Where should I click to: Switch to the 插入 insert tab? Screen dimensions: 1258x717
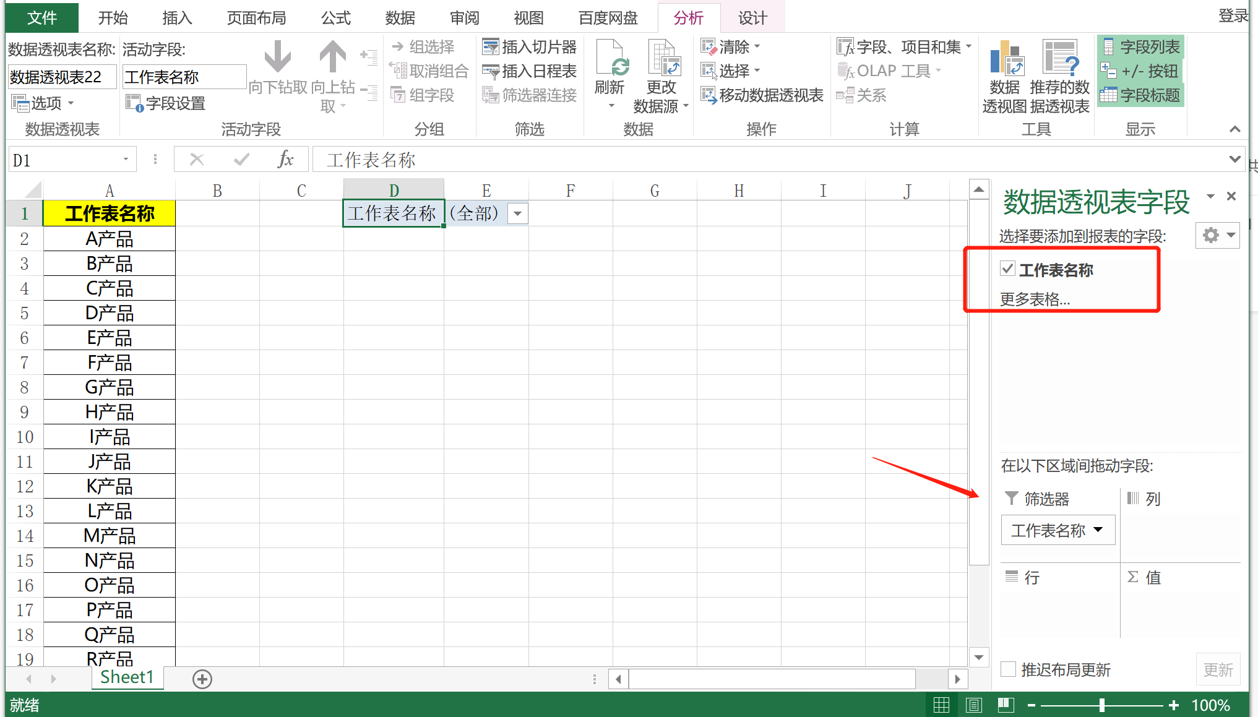(177, 17)
